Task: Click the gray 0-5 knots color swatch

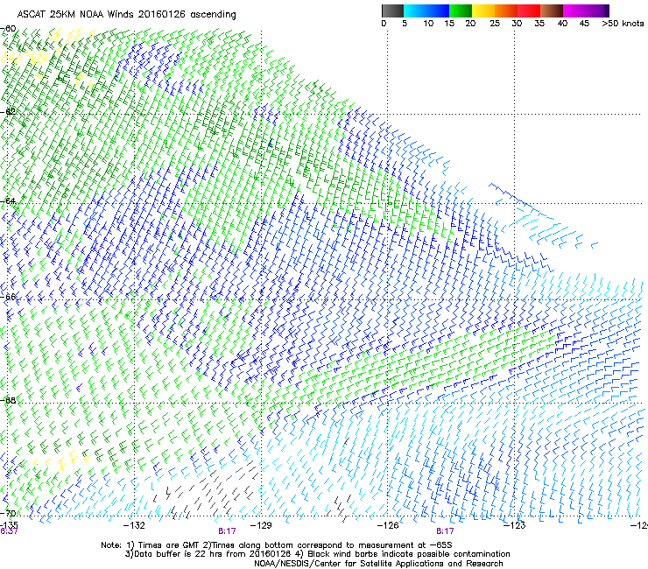Action: [392, 11]
